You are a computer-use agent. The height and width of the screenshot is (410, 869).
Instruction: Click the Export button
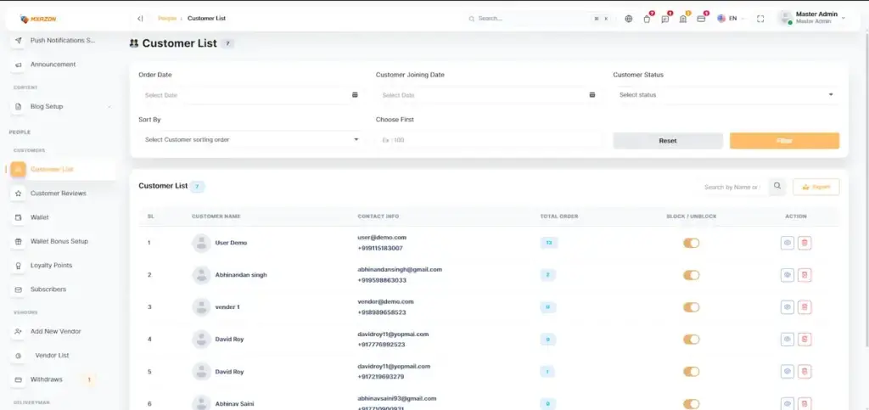click(x=816, y=187)
